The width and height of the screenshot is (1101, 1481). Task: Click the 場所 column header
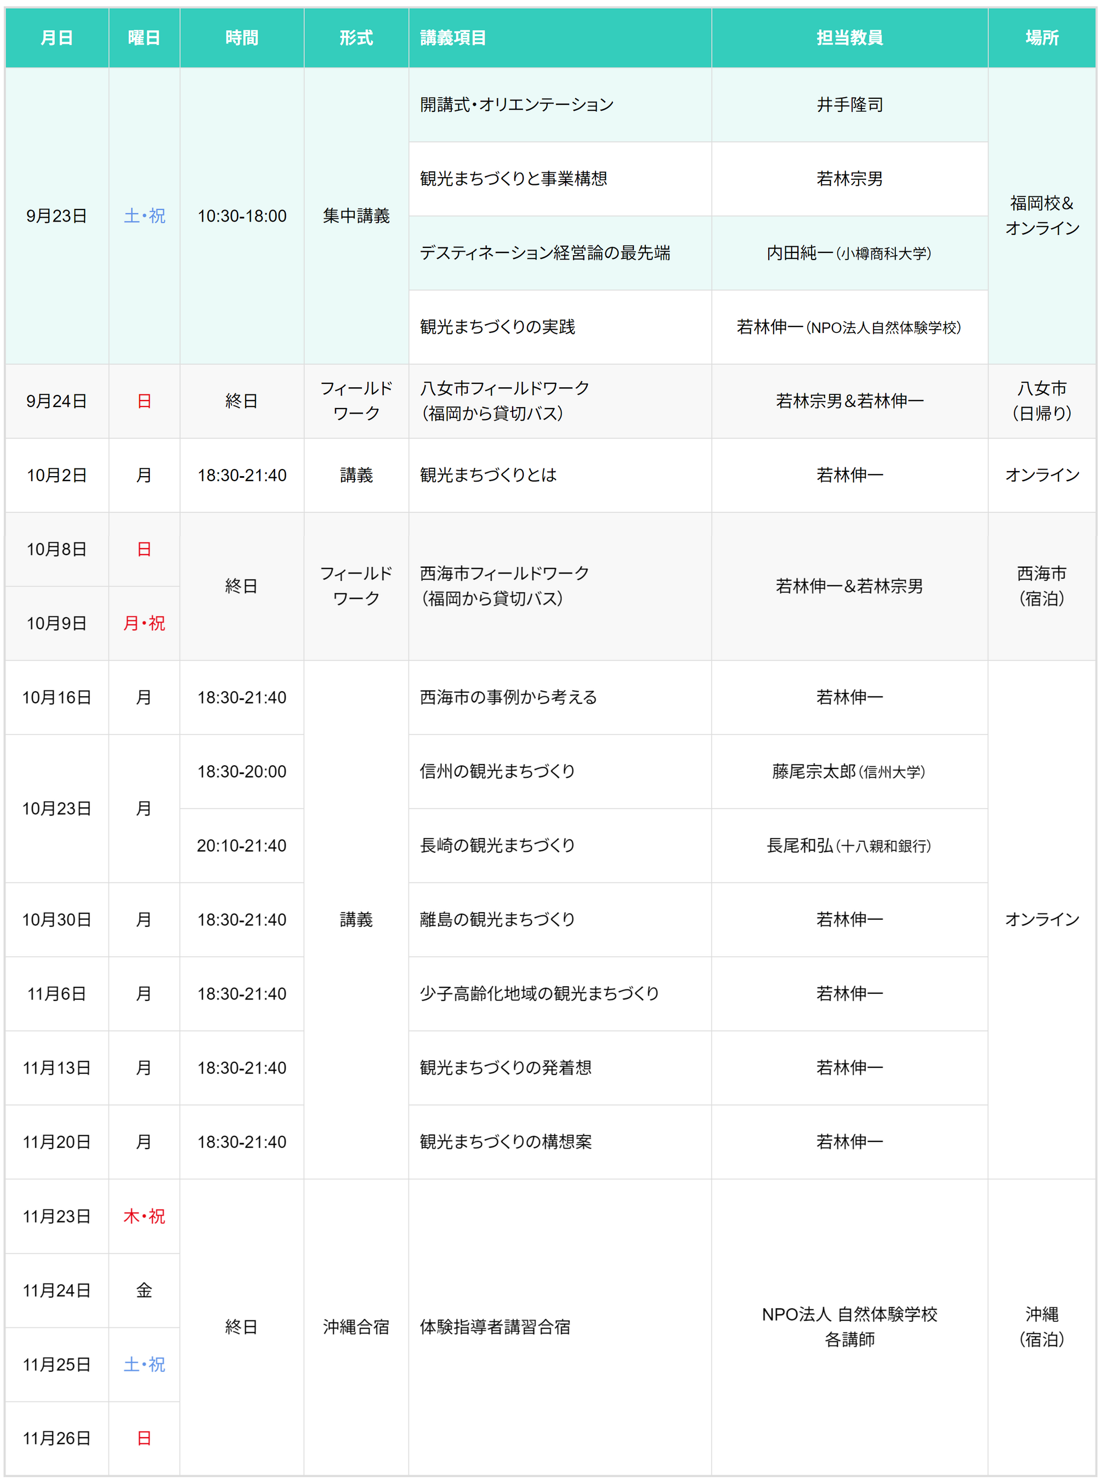[x=1041, y=38]
